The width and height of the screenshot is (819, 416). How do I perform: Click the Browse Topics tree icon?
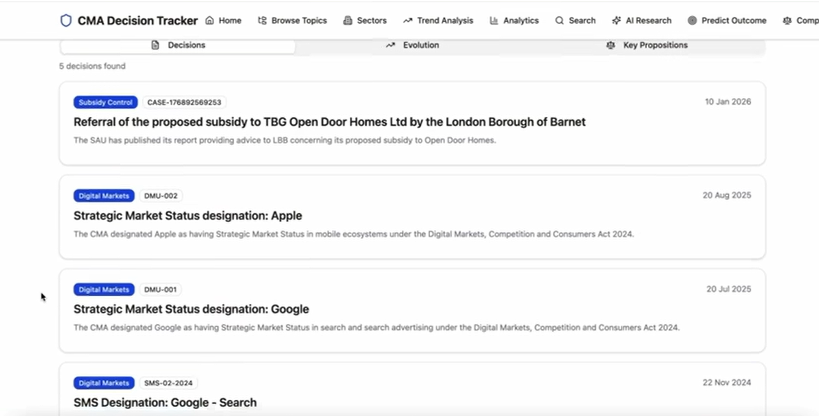(262, 21)
